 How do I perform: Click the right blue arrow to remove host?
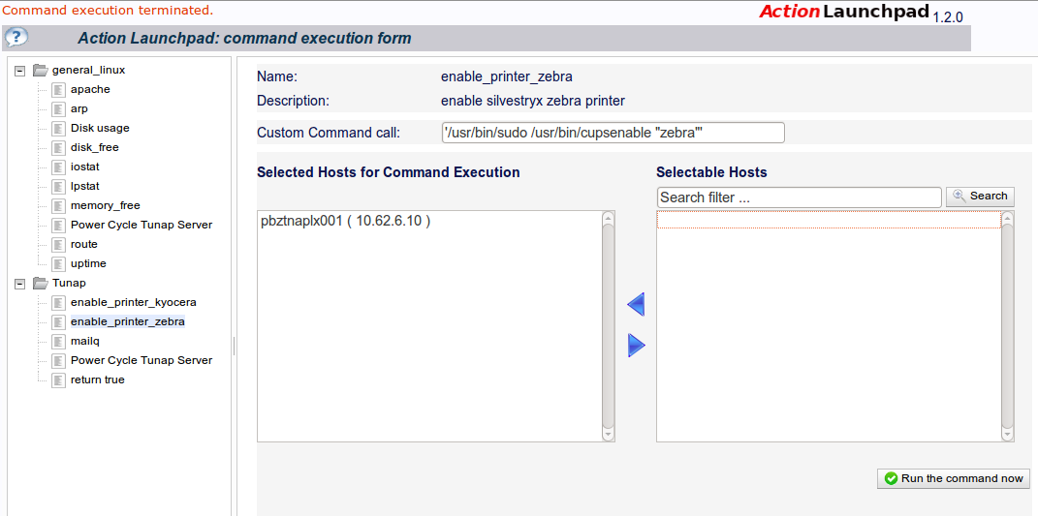coord(636,345)
